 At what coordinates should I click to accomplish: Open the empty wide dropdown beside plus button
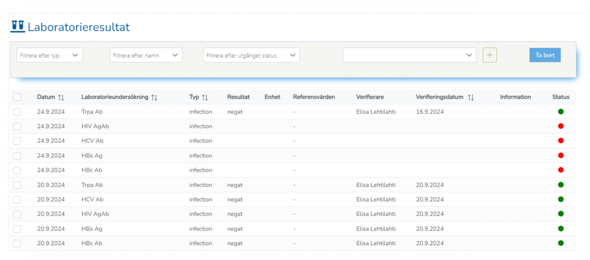pyautogui.click(x=409, y=55)
